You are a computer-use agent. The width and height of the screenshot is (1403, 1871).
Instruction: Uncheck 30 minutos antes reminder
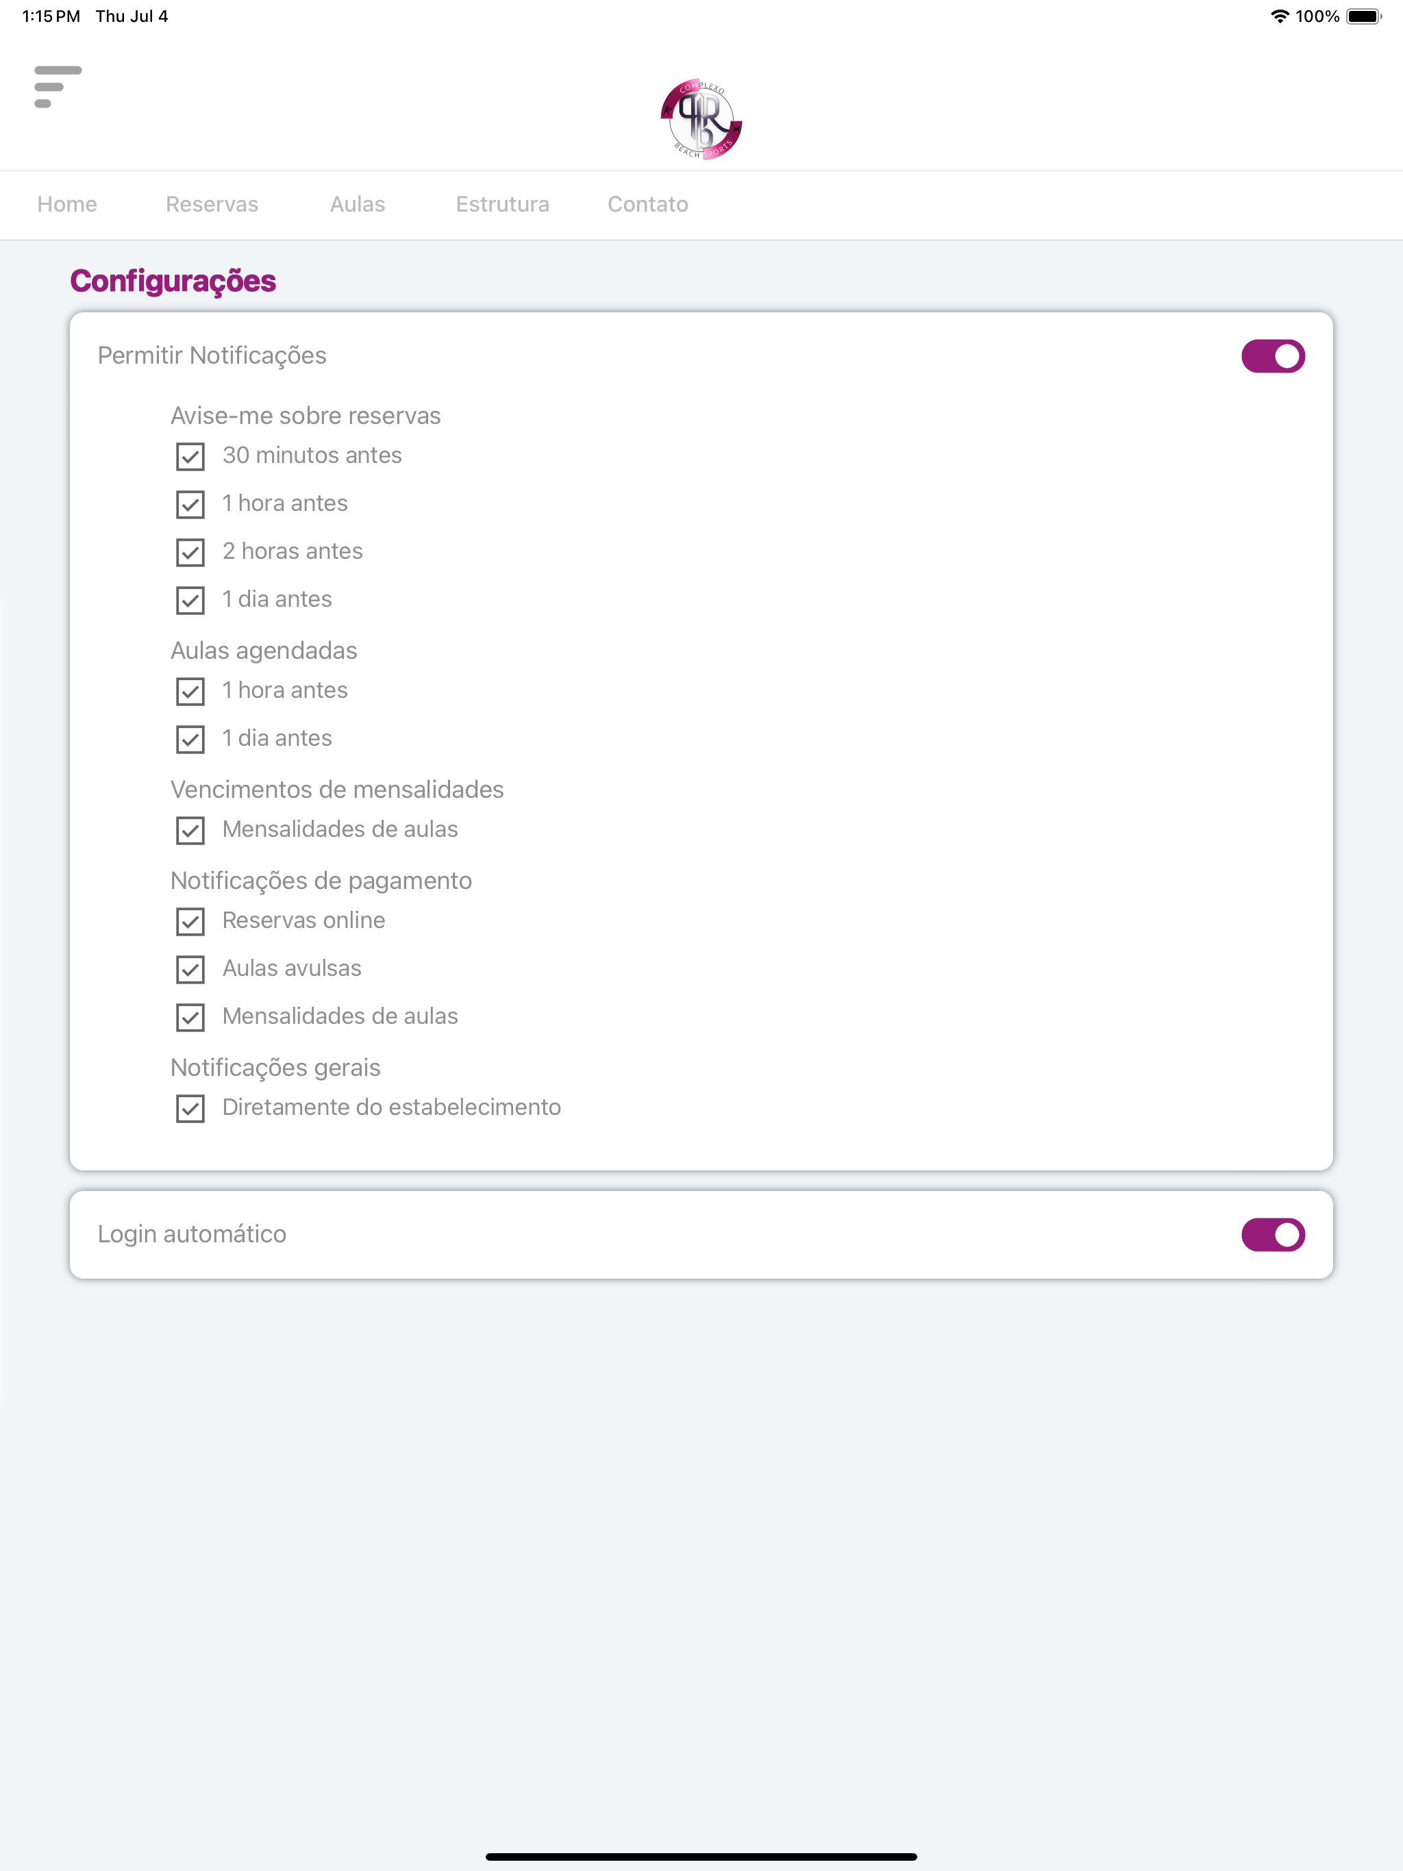coord(190,457)
